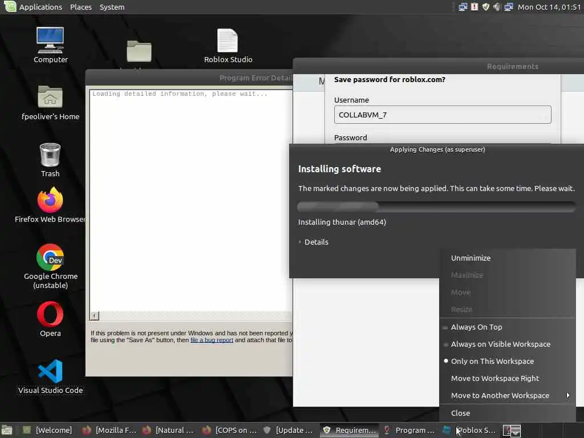The height and width of the screenshot is (438, 584).
Task: Click the 'Applying Changes (as superuser)' title
Action: point(437,149)
